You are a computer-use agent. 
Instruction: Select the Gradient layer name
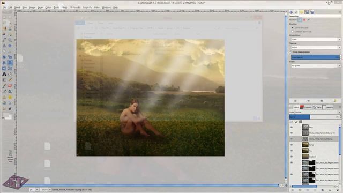click(312, 157)
